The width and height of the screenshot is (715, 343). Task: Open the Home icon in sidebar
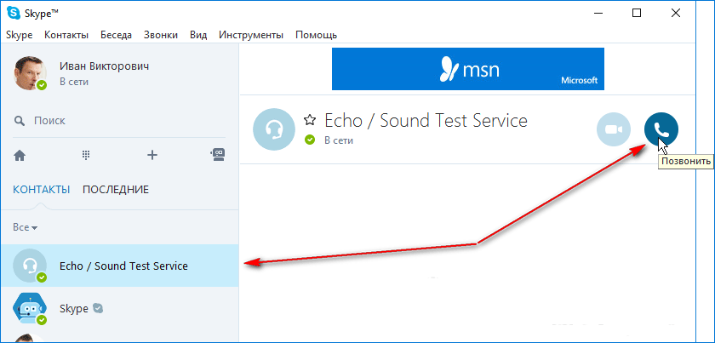tap(20, 155)
